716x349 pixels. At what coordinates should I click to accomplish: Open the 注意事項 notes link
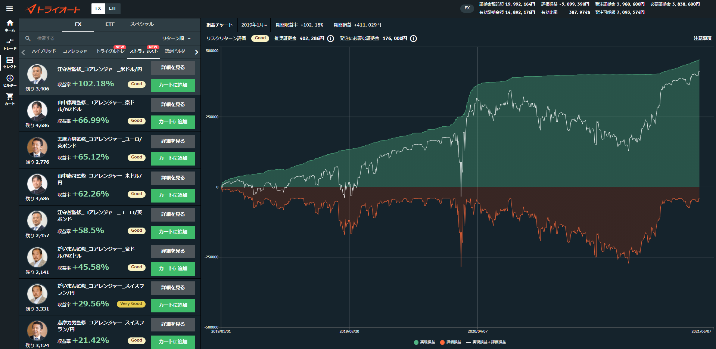point(702,38)
